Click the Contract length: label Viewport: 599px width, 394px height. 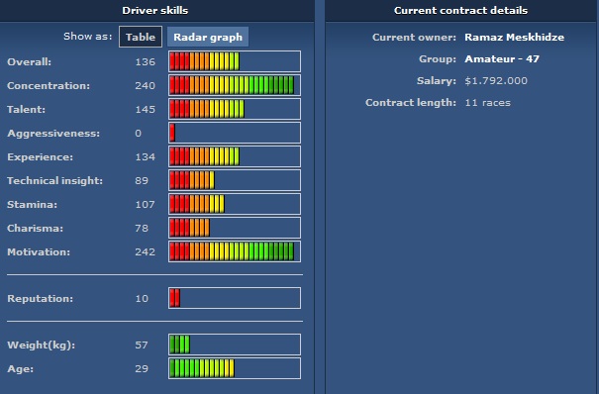tap(411, 102)
